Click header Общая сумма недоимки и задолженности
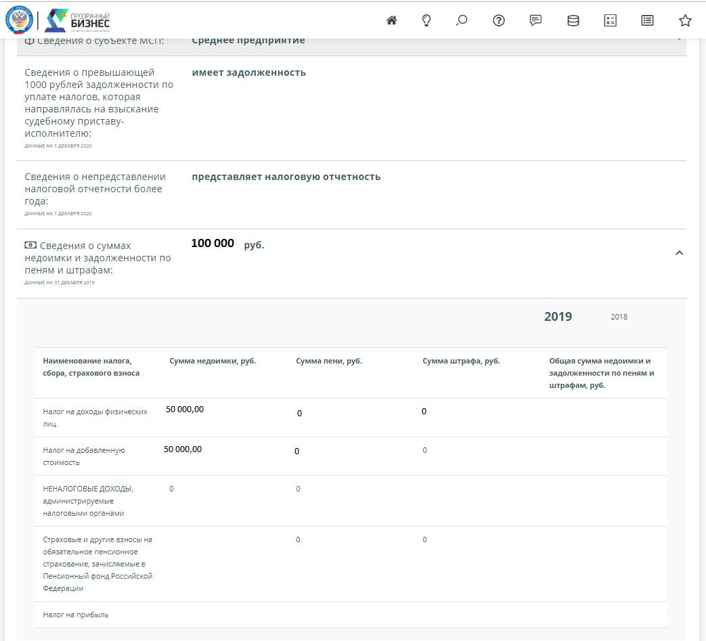Screen dimensions: 706x641 point(602,373)
